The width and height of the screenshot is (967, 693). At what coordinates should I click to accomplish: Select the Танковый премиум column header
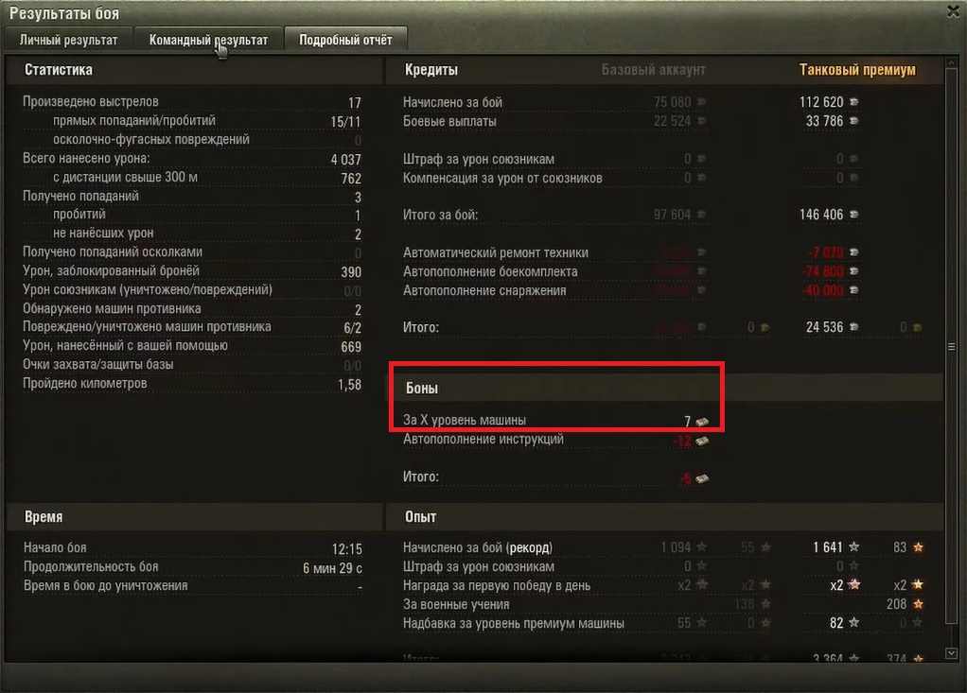(857, 70)
